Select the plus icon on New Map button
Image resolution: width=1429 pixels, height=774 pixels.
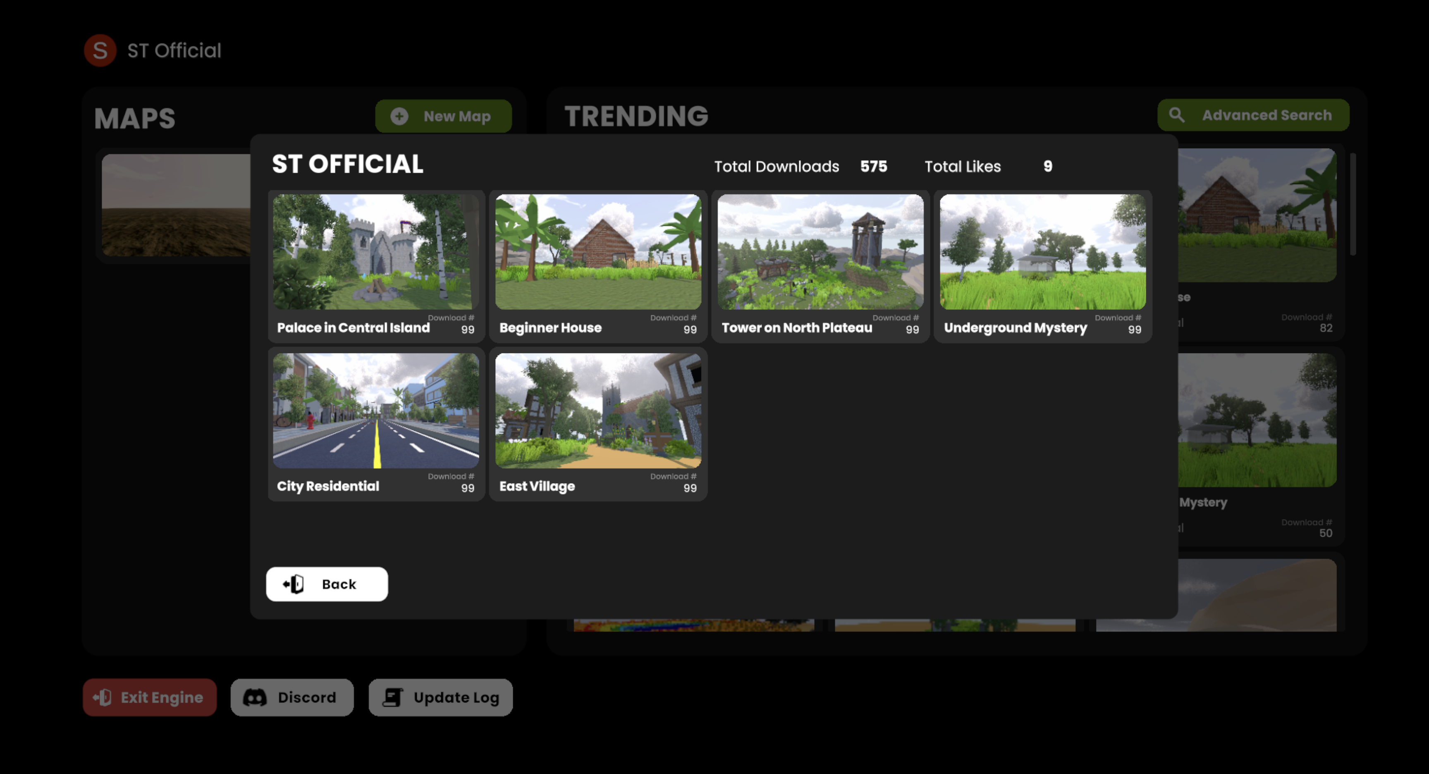point(399,116)
